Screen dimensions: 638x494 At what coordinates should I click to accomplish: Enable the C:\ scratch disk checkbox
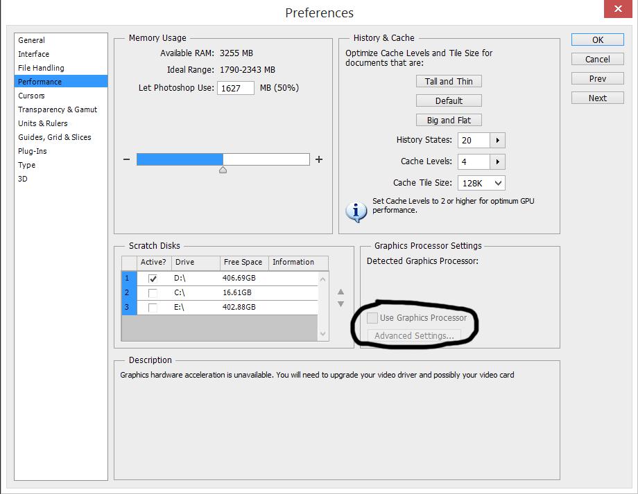pos(153,293)
